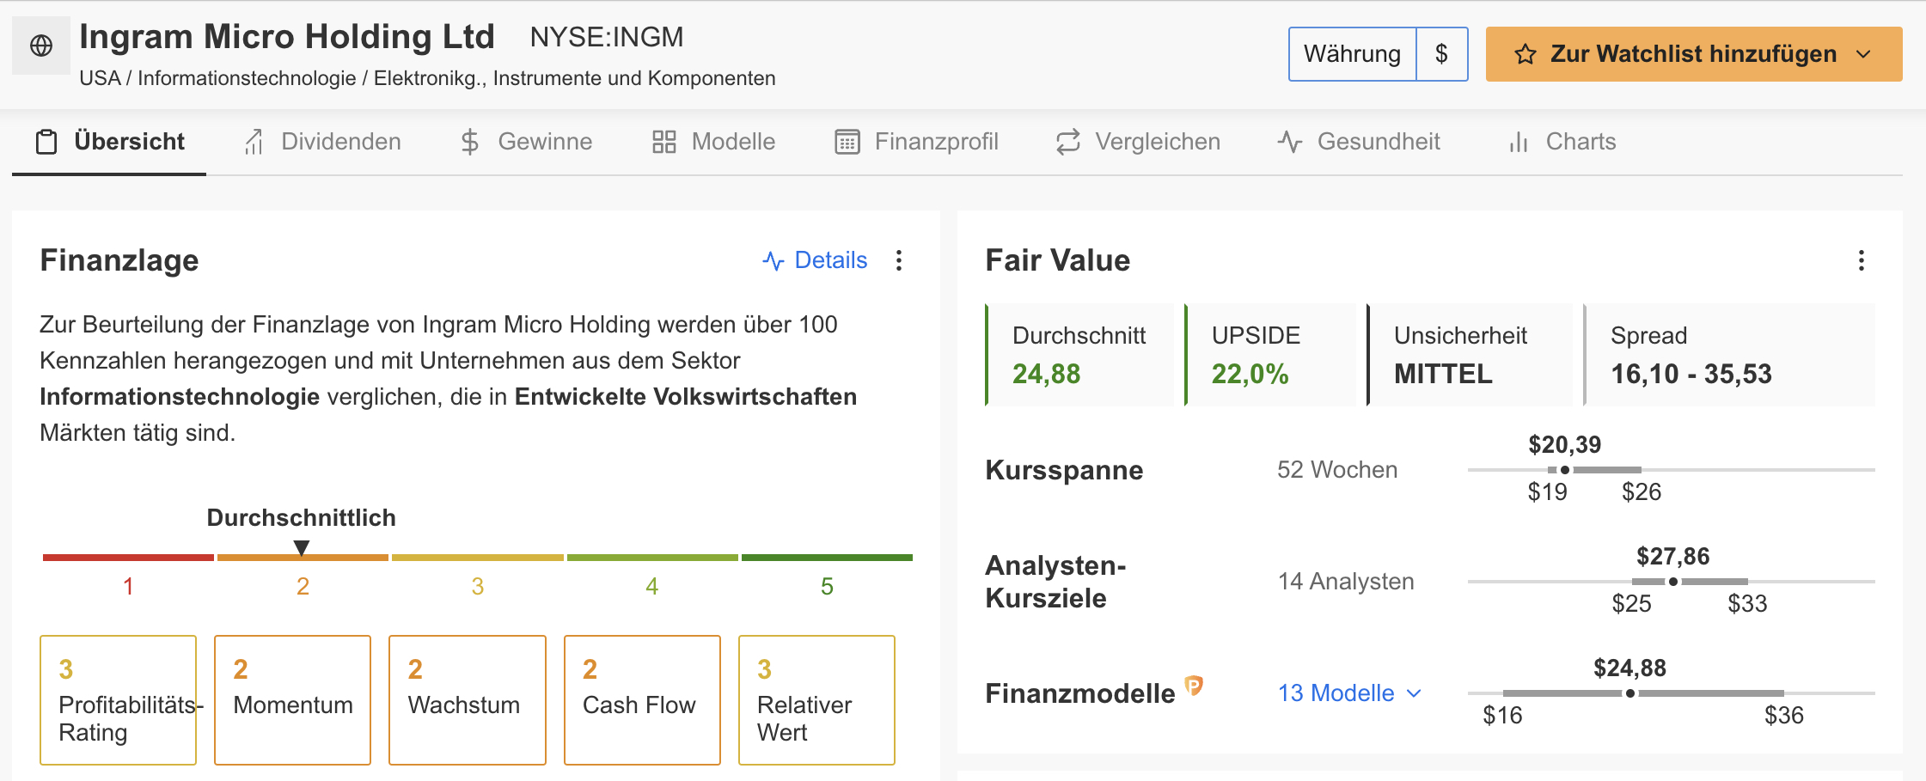Click the pulse icon of Gesundheit
Image resolution: width=1926 pixels, height=781 pixels.
tap(1290, 142)
